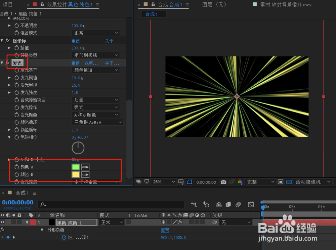
Task: Toggle 分形杂色 fx switch in timeline
Action: click(x=2, y=230)
